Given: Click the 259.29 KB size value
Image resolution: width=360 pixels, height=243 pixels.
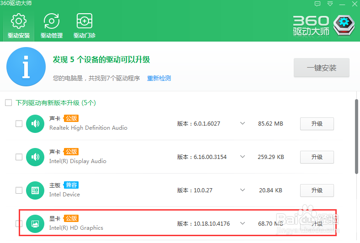Looking at the screenshot, I should pos(271,157).
